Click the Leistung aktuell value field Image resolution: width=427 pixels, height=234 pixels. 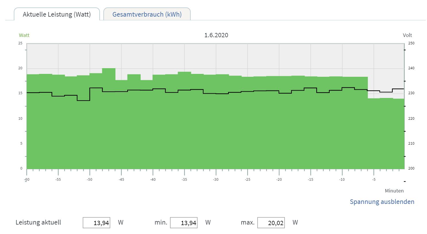(x=96, y=223)
